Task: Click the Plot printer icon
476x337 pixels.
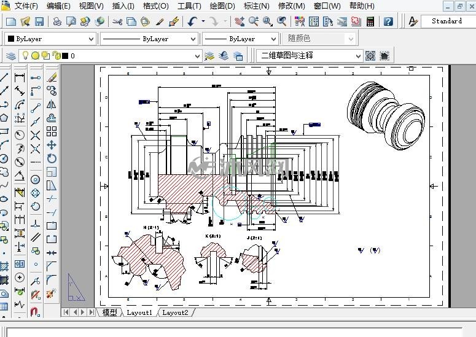Action: 57,21
